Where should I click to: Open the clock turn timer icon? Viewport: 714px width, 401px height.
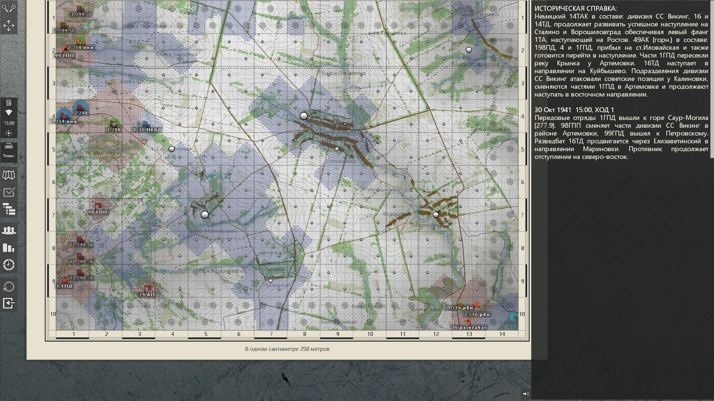pyautogui.click(x=9, y=265)
